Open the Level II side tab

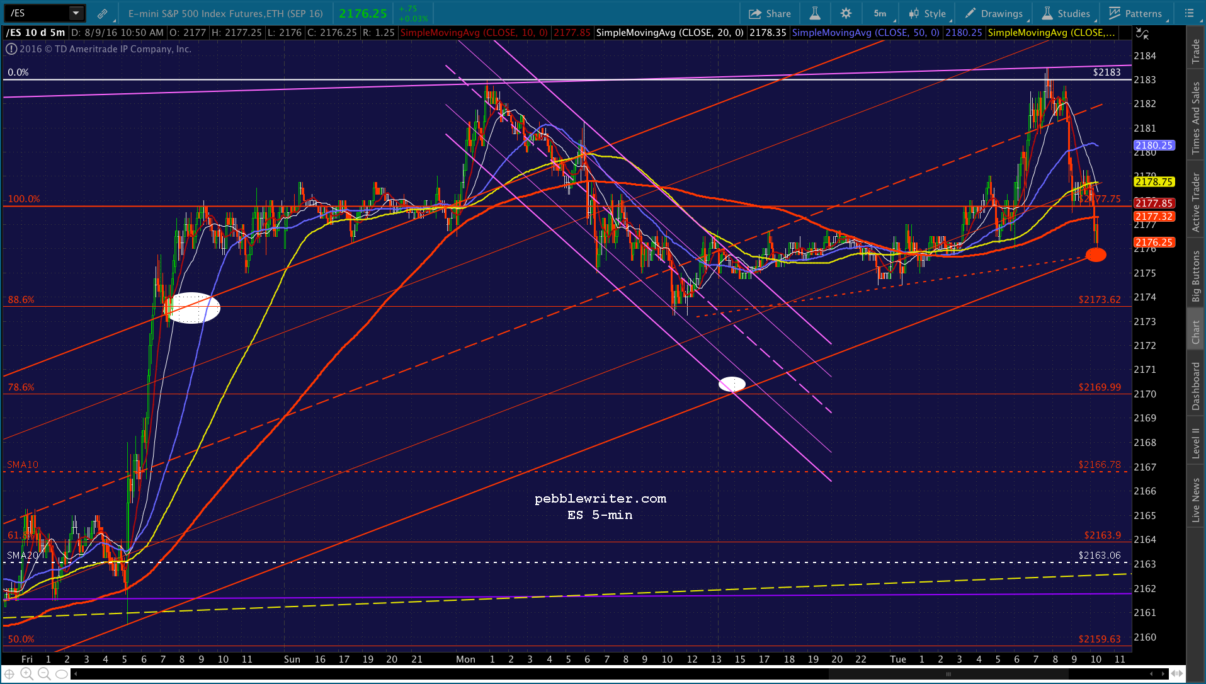pyautogui.click(x=1195, y=443)
